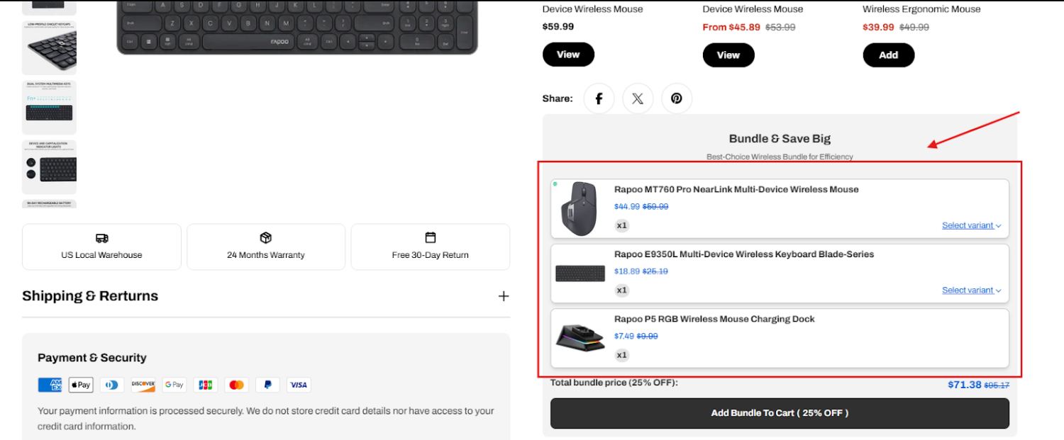This screenshot has height=440, width=1064.
Task: Click the US Local Warehouse truck icon
Action: [101, 238]
